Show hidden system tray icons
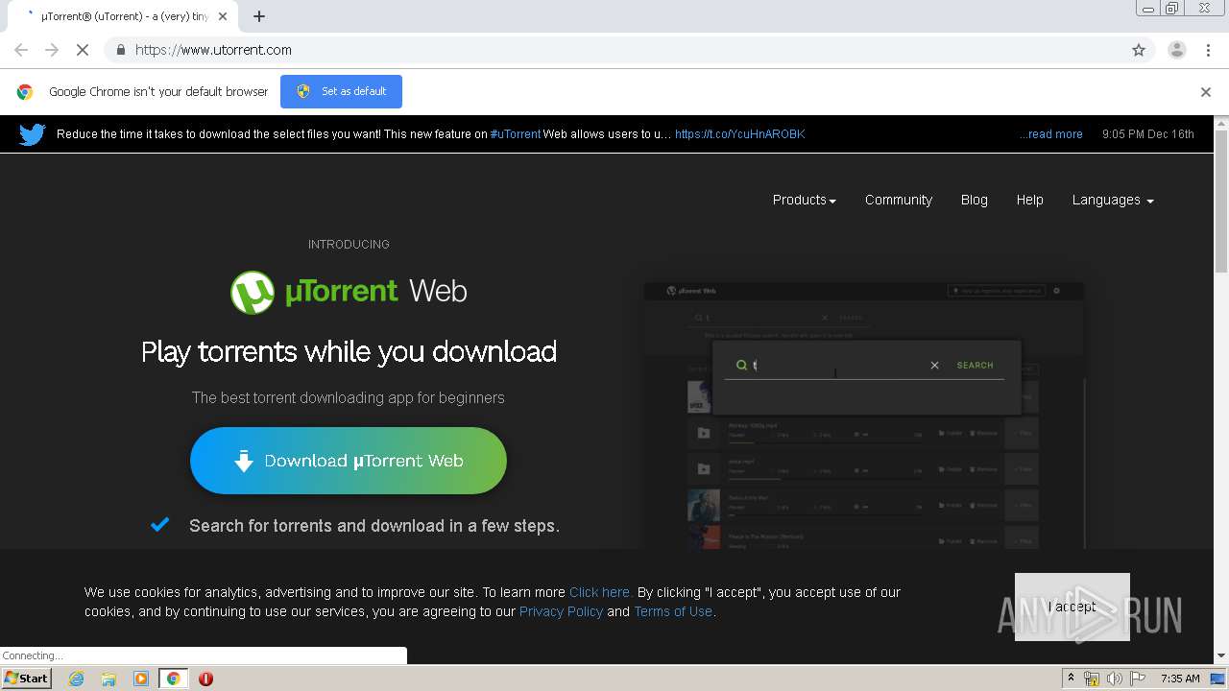The height and width of the screenshot is (691, 1229). 1072,679
